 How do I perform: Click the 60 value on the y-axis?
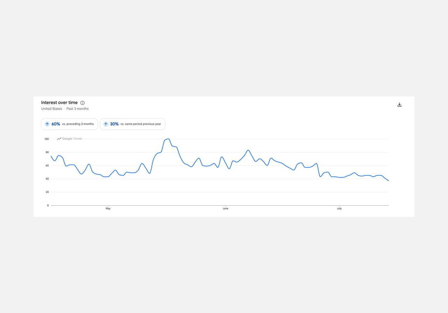tap(47, 166)
